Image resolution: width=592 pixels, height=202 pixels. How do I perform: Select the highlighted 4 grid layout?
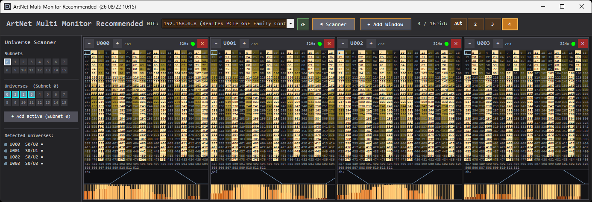[510, 24]
